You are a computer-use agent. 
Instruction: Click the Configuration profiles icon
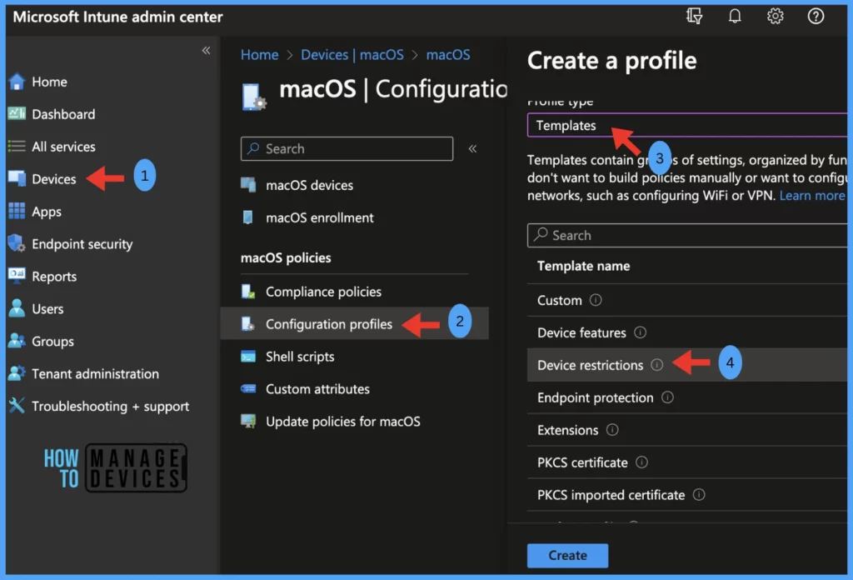(248, 323)
